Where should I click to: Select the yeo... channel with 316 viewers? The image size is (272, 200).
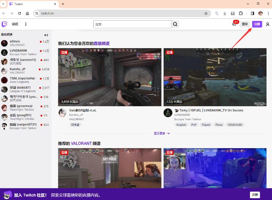pyautogui.click(x=25, y=99)
